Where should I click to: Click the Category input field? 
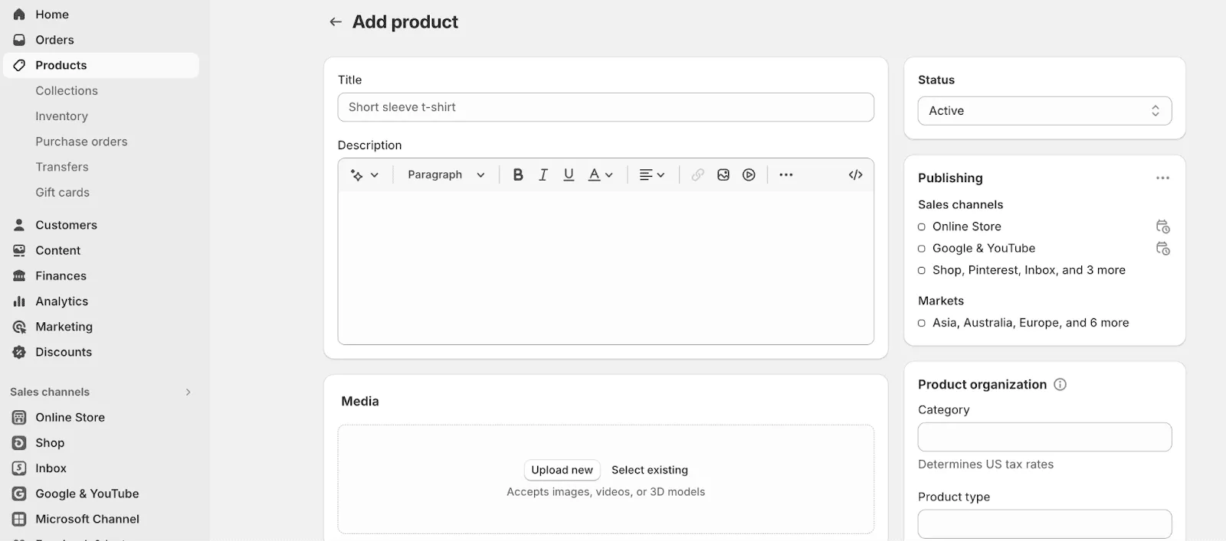1044,437
